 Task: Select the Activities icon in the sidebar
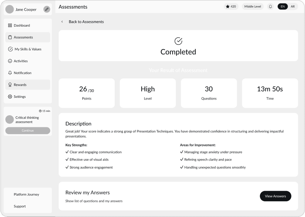click(x=11, y=61)
